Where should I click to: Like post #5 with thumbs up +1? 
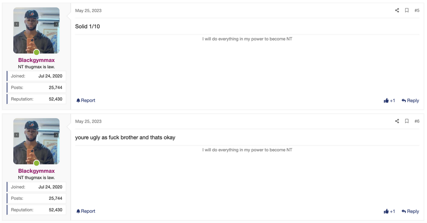click(x=389, y=101)
